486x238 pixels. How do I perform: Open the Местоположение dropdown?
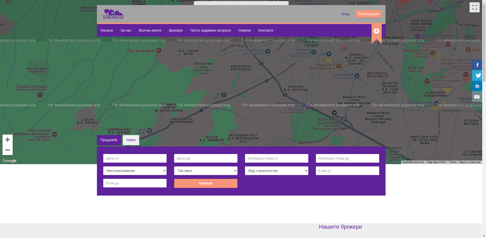135,171
